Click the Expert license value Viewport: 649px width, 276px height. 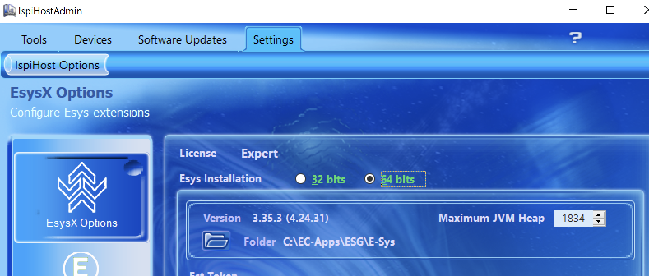260,154
